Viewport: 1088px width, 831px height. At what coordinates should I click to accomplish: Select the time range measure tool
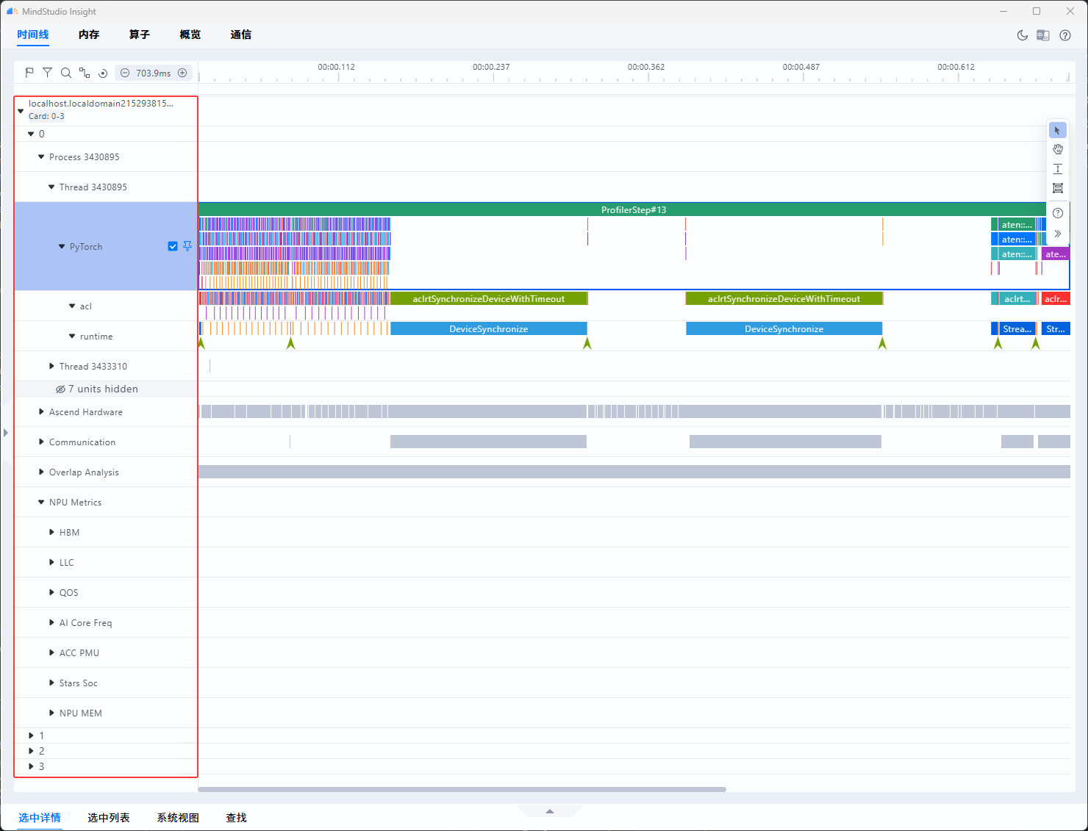(x=1058, y=169)
